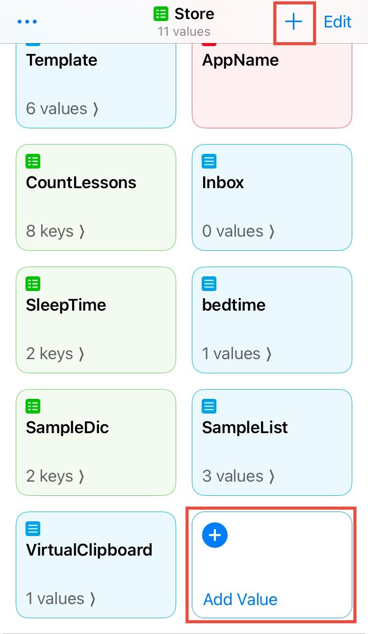Tap the blue list icon on Inbox
Viewport: 368px width, 634px height.
209,161
